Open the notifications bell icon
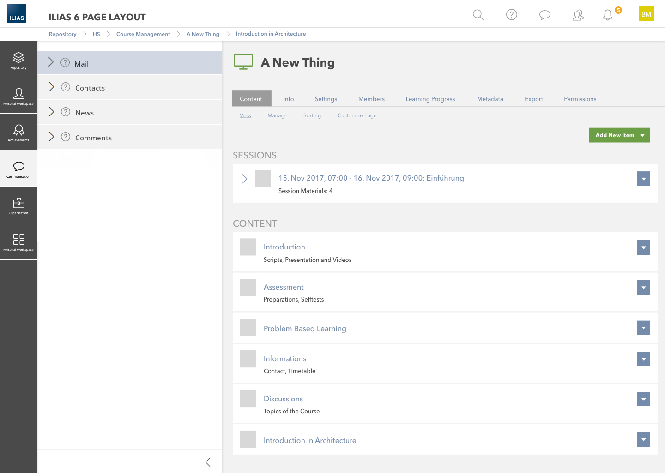 608,15
